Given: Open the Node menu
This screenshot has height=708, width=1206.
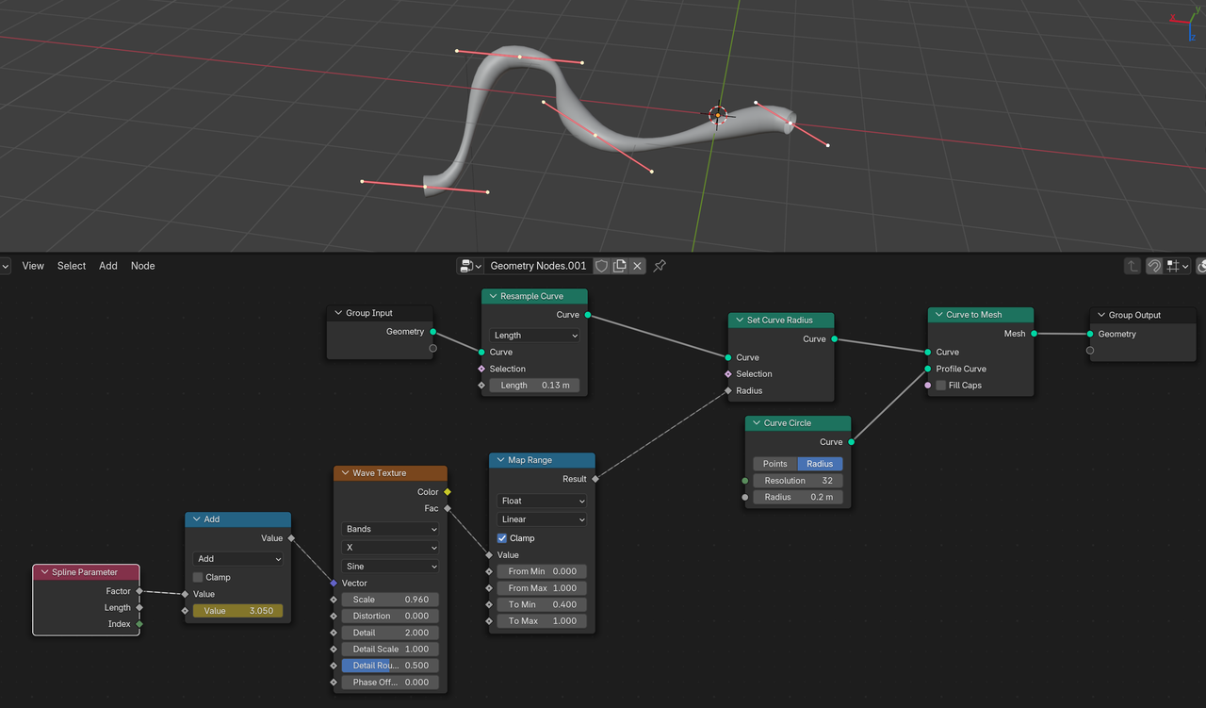Looking at the screenshot, I should [143, 266].
